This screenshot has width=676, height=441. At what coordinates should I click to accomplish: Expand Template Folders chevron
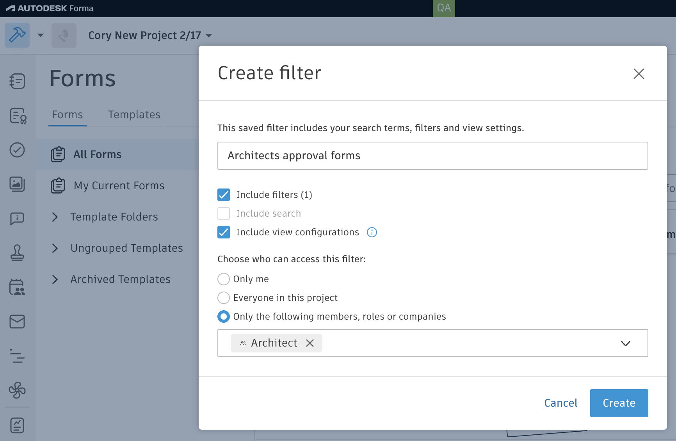[55, 217]
